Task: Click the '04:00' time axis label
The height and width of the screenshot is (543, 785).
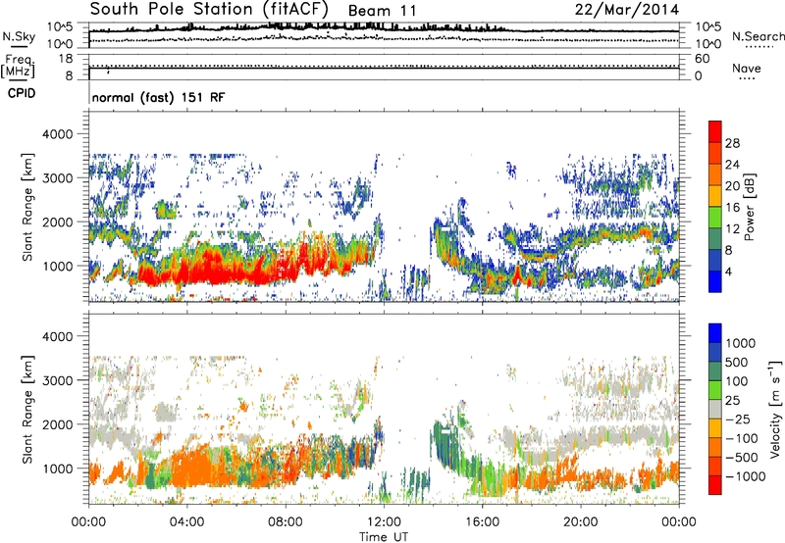Action: point(187,522)
